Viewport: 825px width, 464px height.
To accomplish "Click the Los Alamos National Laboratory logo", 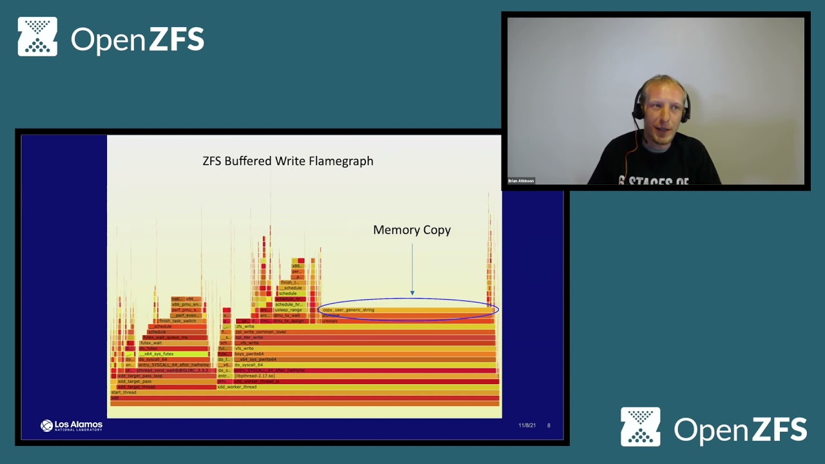I will pyautogui.click(x=72, y=425).
